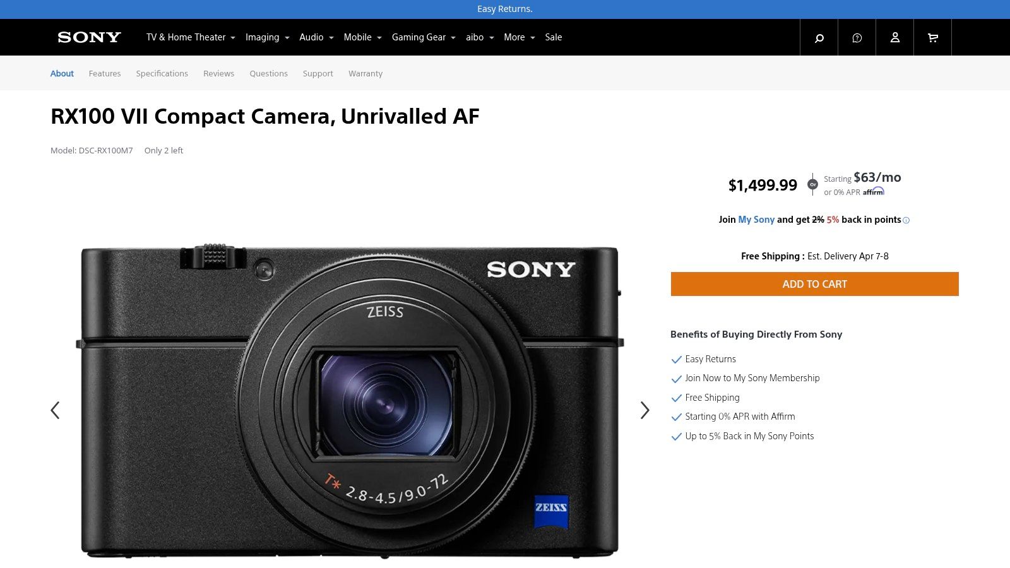Click the Sony logo in header
Image resolution: width=1010 pixels, height=568 pixels.
pyautogui.click(x=89, y=37)
